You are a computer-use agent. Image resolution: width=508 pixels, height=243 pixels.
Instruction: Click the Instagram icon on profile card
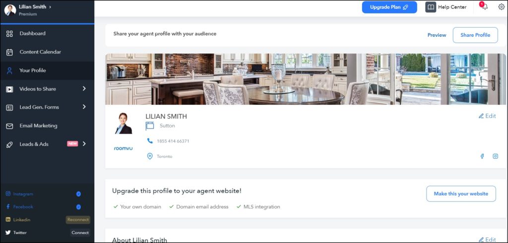495,156
